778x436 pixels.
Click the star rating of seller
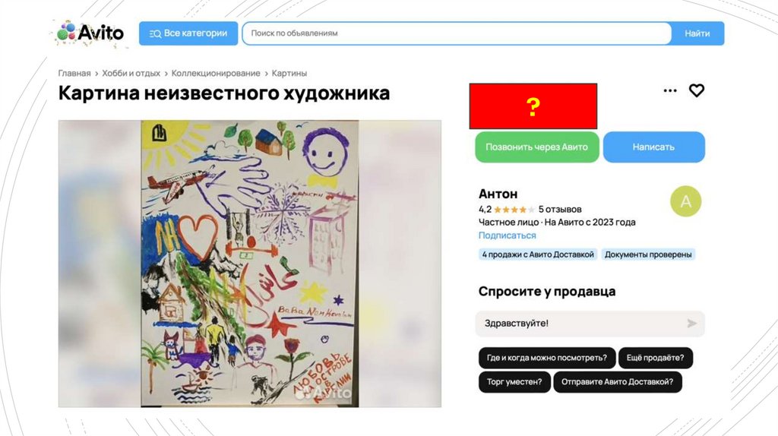514,210
